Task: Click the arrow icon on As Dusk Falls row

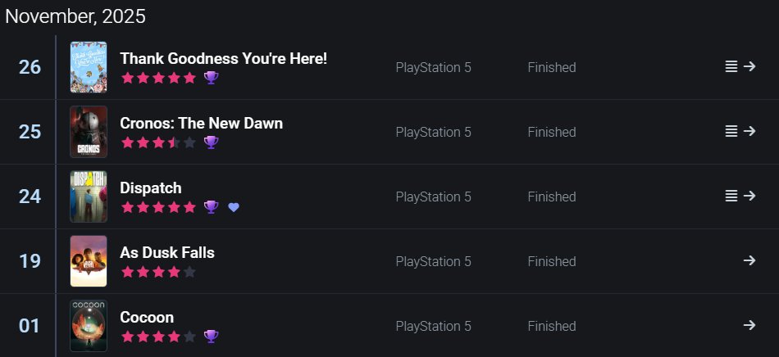Action: 749,260
